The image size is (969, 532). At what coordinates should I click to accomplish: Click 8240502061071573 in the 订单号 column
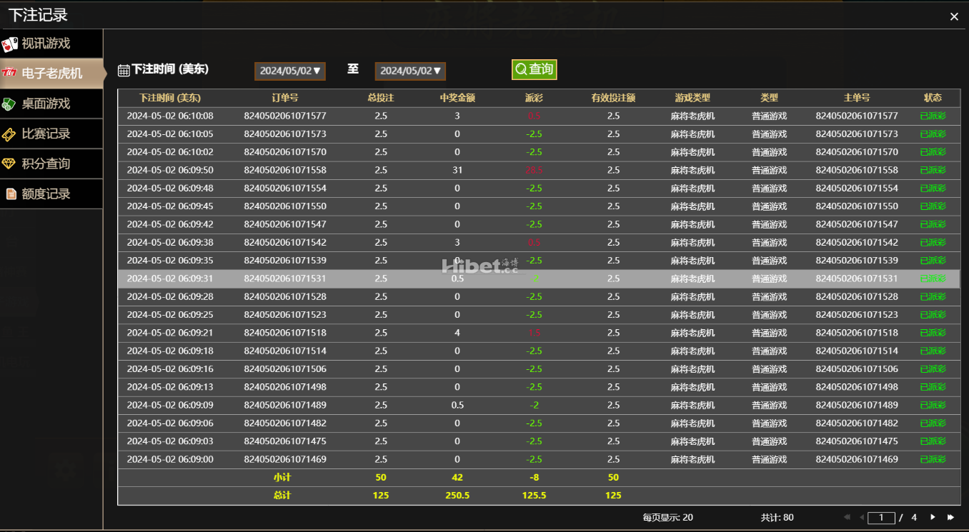point(285,134)
